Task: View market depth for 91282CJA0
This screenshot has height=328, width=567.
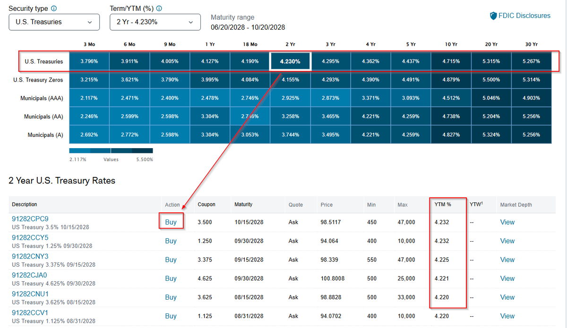Action: click(507, 278)
